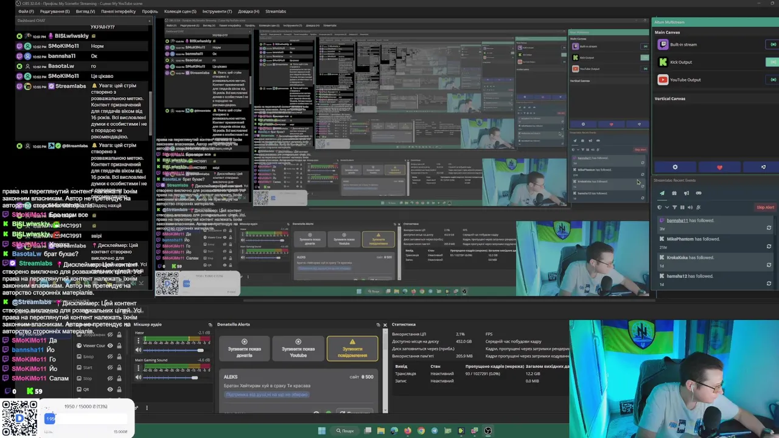Open the Файл menu in OBS
The height and width of the screenshot is (438, 779).
point(26,11)
